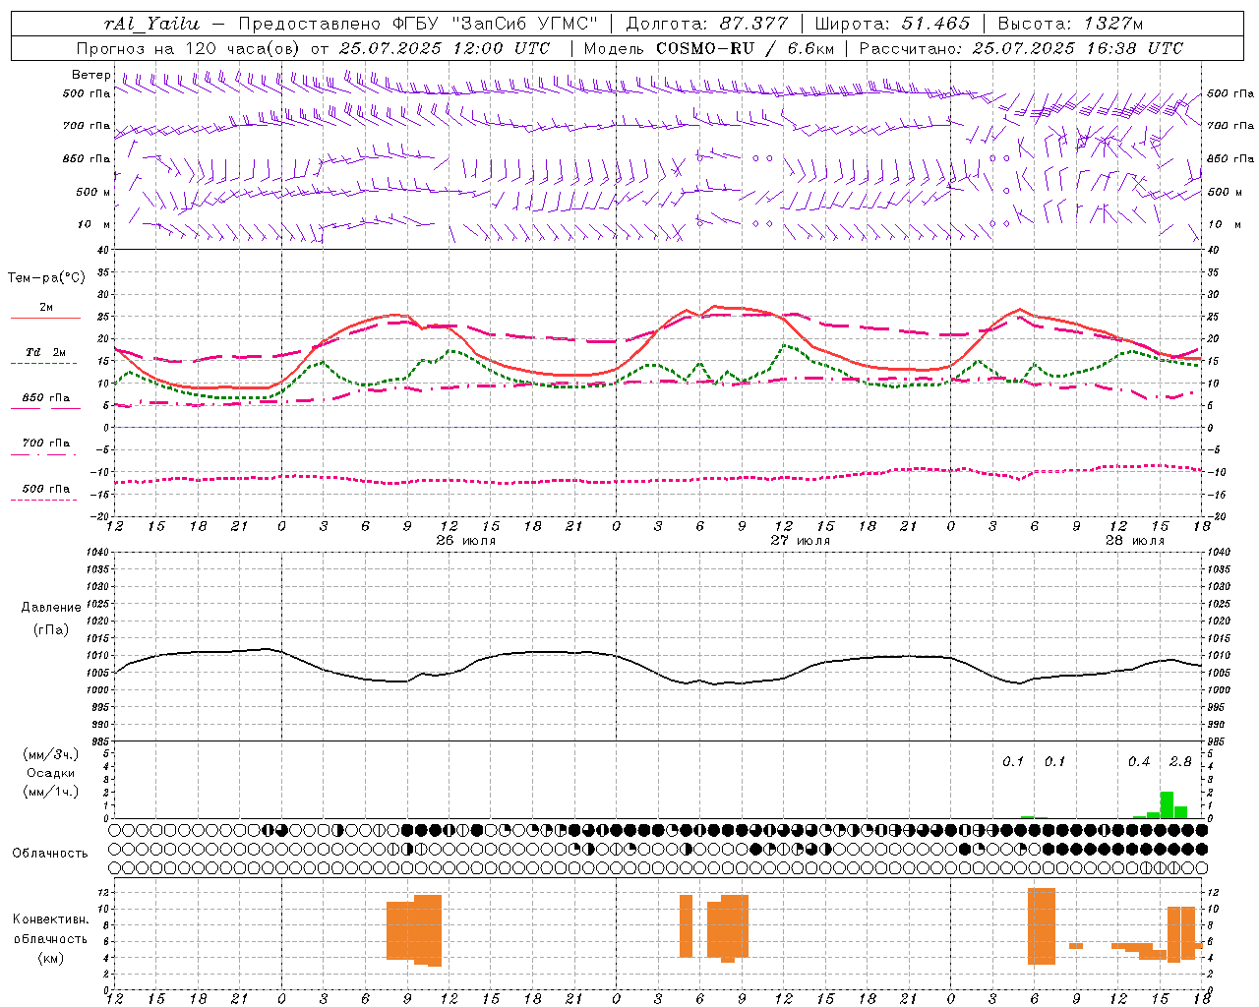
Task: Click the dotted pink legend line under 500 гПа
Action: pyautogui.click(x=43, y=501)
